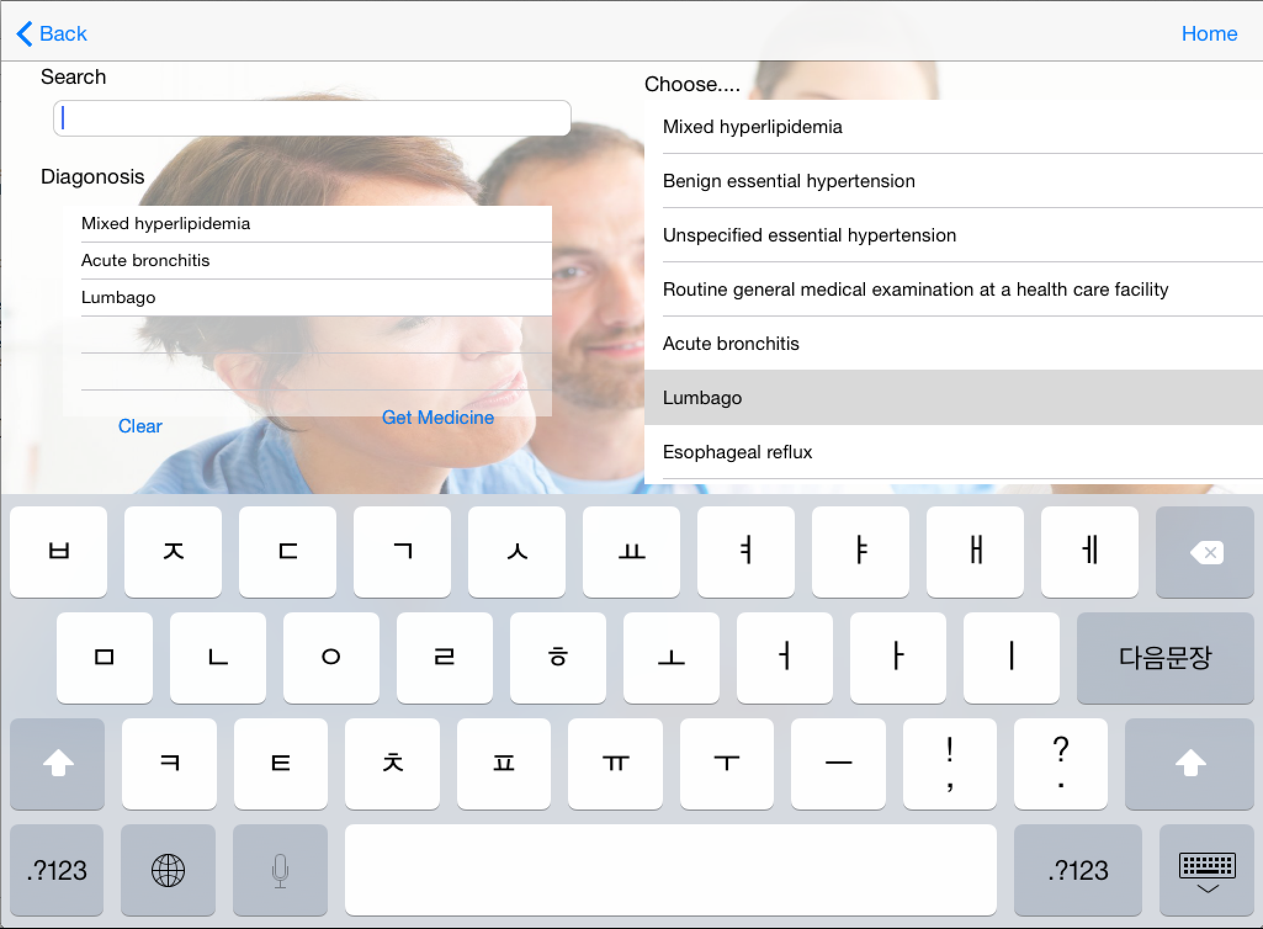Select Benign essential hypertension option
1263x929 pixels.
tap(789, 181)
